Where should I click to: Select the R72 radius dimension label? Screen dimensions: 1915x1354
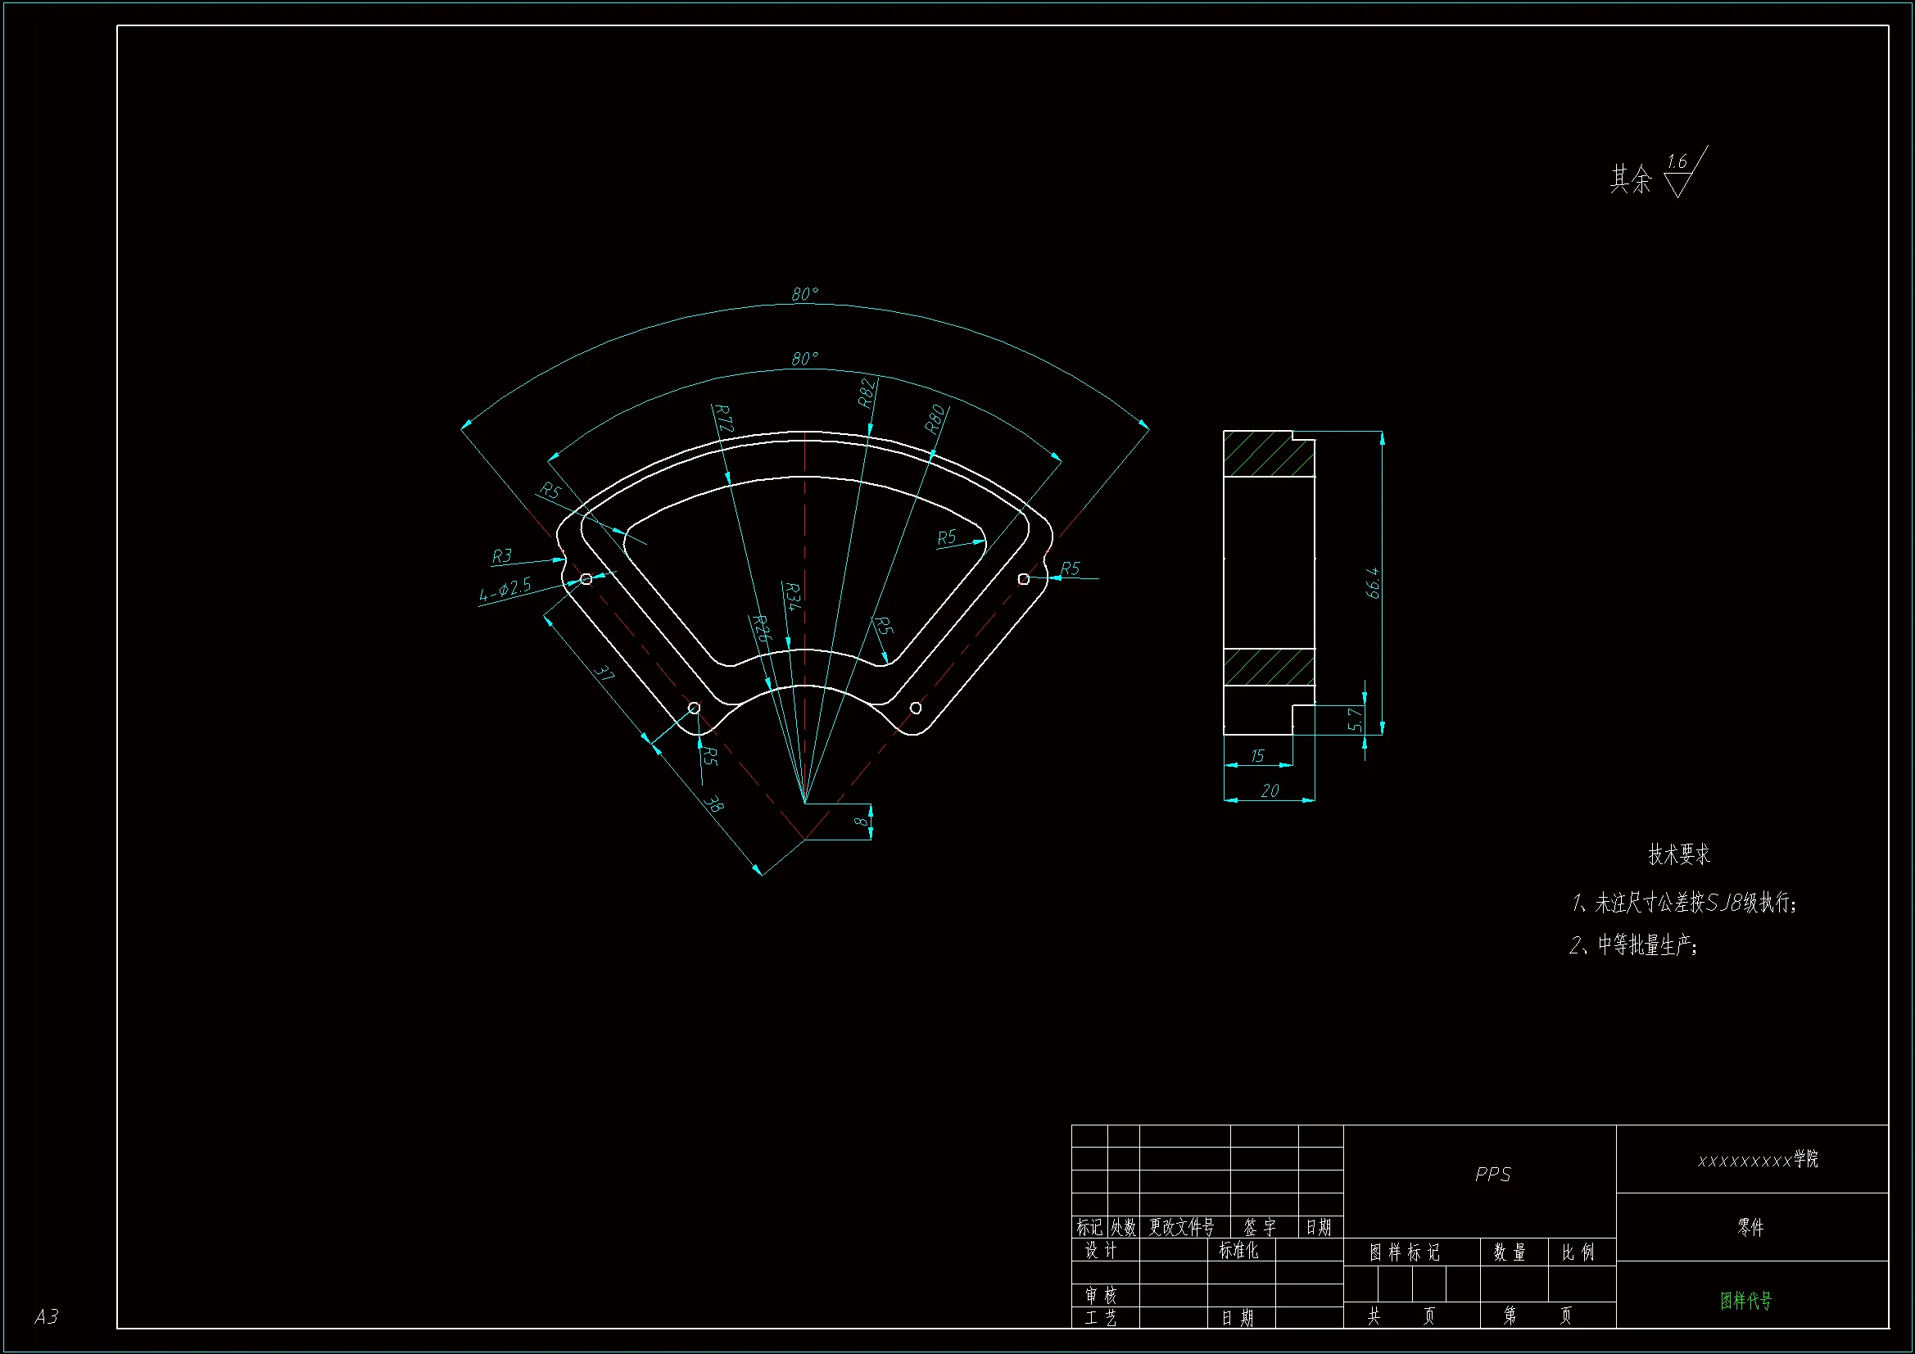[724, 418]
